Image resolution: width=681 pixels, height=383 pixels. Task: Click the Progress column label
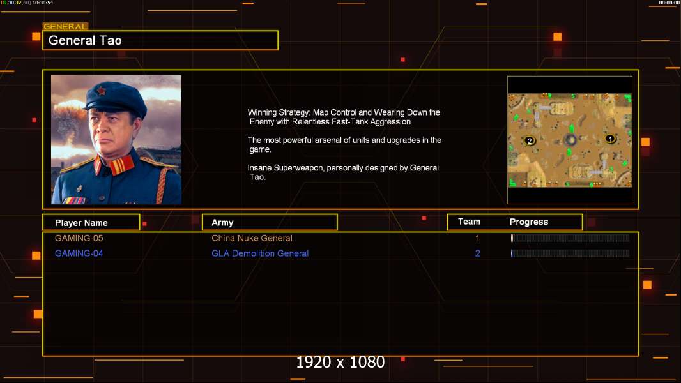click(x=528, y=222)
